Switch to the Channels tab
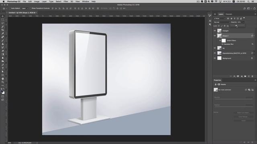257x144 pixels. [229, 14]
